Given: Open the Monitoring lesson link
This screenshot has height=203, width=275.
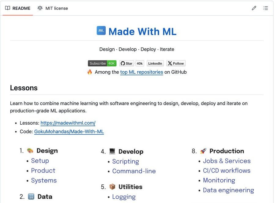Looking at the screenshot, I should (219, 180).
